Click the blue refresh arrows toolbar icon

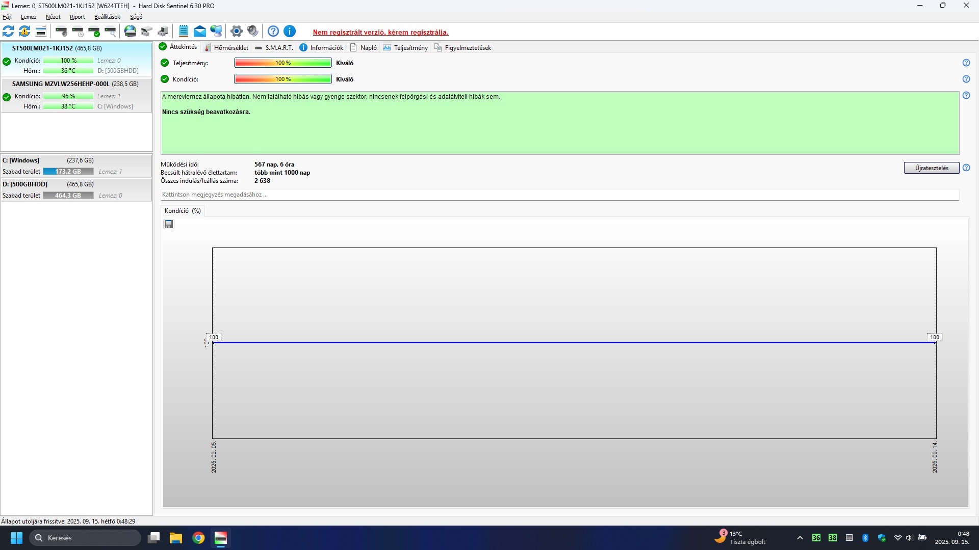point(8,32)
